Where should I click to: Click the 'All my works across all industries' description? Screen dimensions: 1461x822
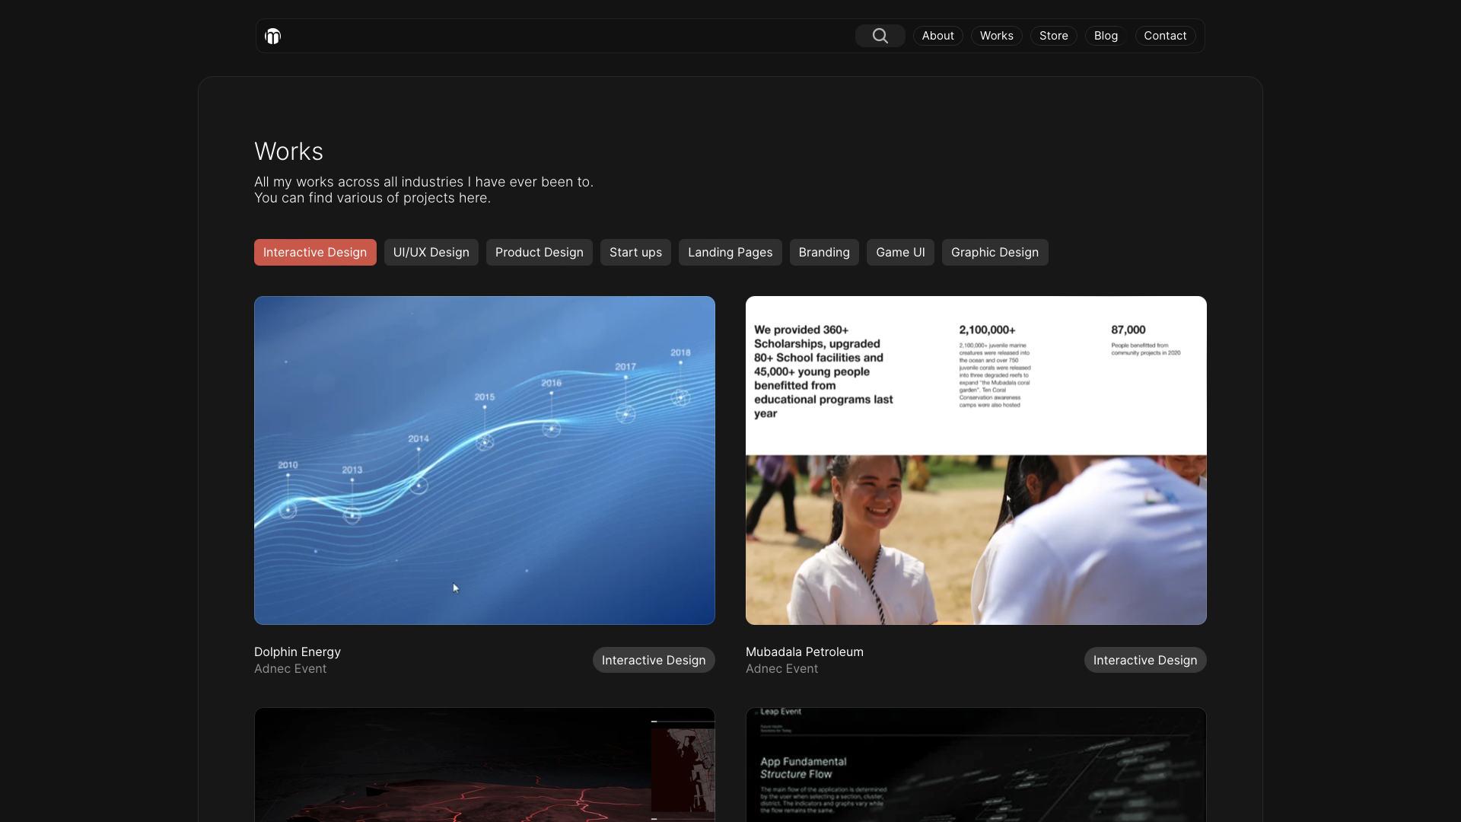[424, 190]
